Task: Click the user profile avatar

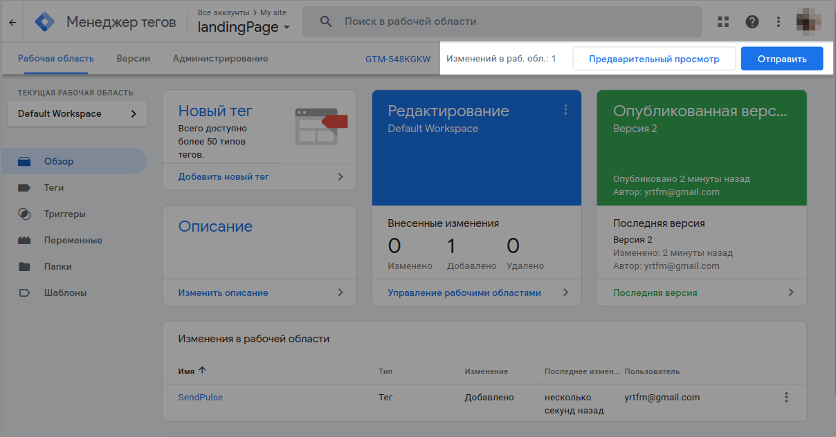Action: pyautogui.click(x=809, y=21)
